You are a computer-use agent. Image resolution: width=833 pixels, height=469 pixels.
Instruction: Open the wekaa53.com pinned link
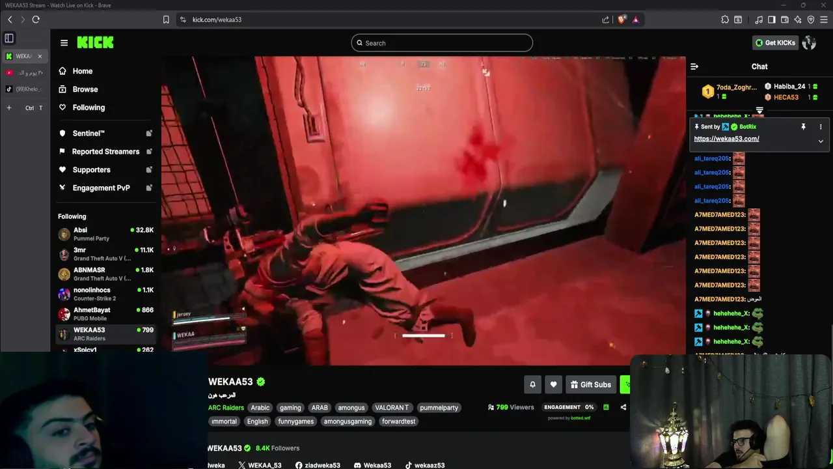click(x=726, y=139)
